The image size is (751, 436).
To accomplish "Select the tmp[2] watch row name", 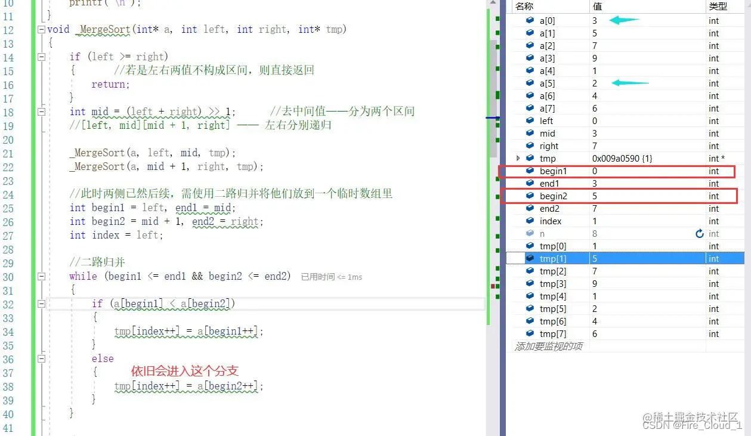I will pos(553,271).
